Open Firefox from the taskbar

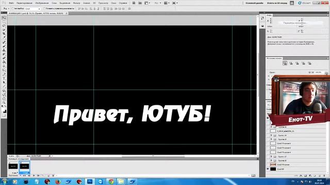(x=58, y=181)
